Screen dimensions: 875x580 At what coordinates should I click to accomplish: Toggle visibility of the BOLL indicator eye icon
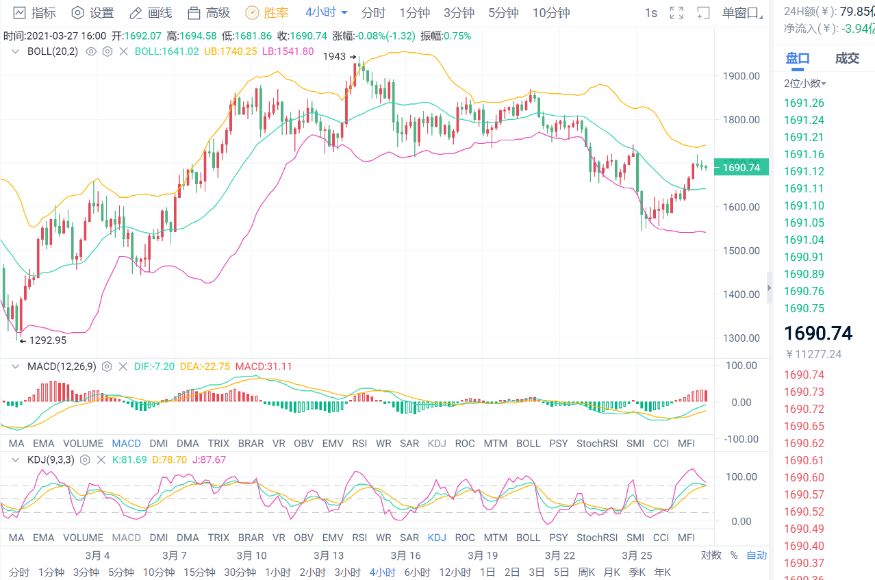tap(90, 51)
